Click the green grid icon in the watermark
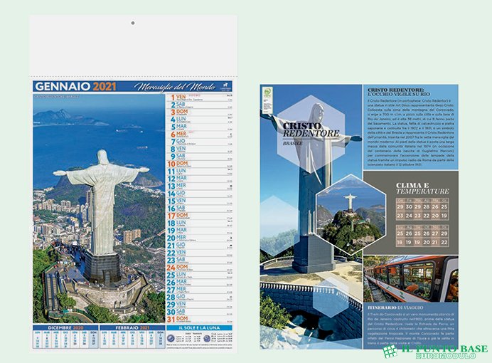The image size is (492, 363). coord(390,350)
